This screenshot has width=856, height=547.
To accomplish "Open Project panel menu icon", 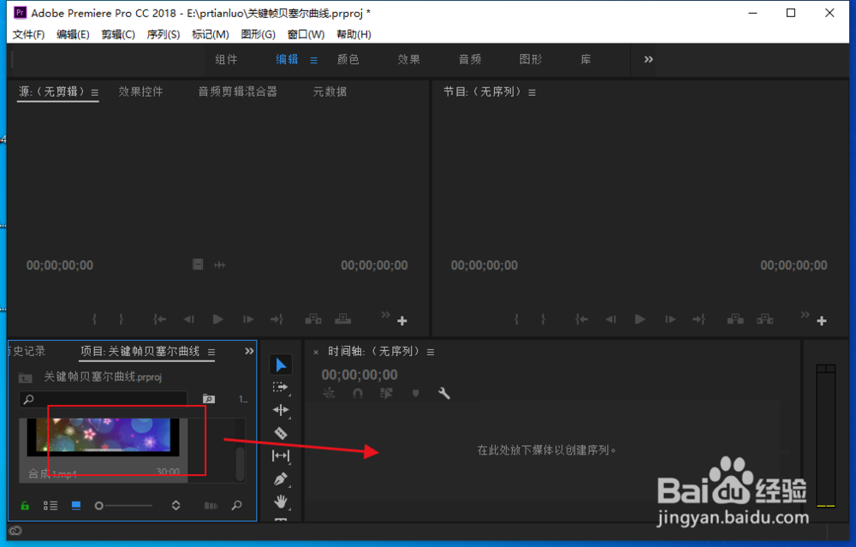I will 211,352.
